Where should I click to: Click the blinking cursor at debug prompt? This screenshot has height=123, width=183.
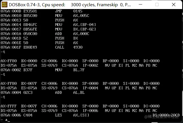(8, 122)
